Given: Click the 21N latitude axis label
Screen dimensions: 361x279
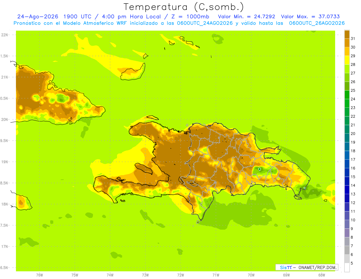Looking at the screenshot, I should click(5, 77).
